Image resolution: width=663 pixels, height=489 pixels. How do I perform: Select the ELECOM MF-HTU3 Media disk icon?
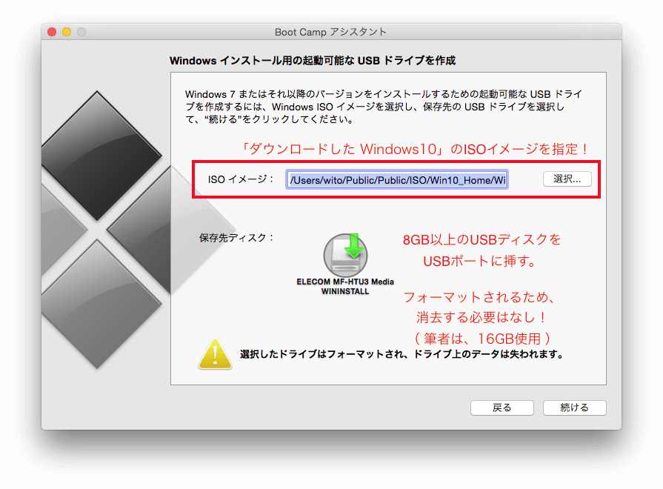pos(345,255)
